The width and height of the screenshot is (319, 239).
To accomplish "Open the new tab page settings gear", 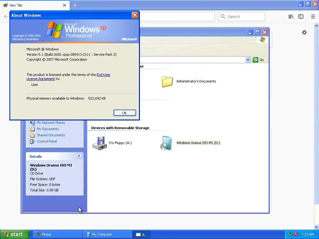I will (304, 32).
